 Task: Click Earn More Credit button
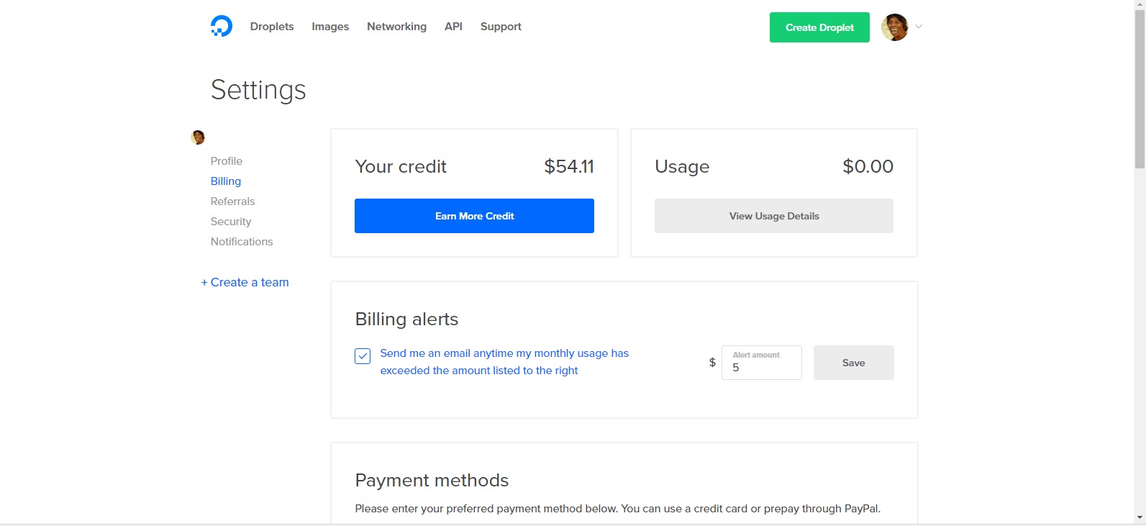[474, 216]
